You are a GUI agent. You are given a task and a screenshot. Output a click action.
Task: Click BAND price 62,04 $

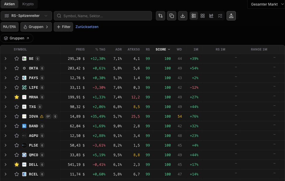[77, 126]
